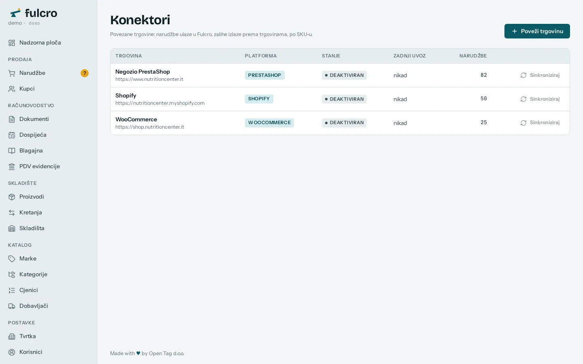Click the Kretanja arrows icon

[x=12, y=213]
